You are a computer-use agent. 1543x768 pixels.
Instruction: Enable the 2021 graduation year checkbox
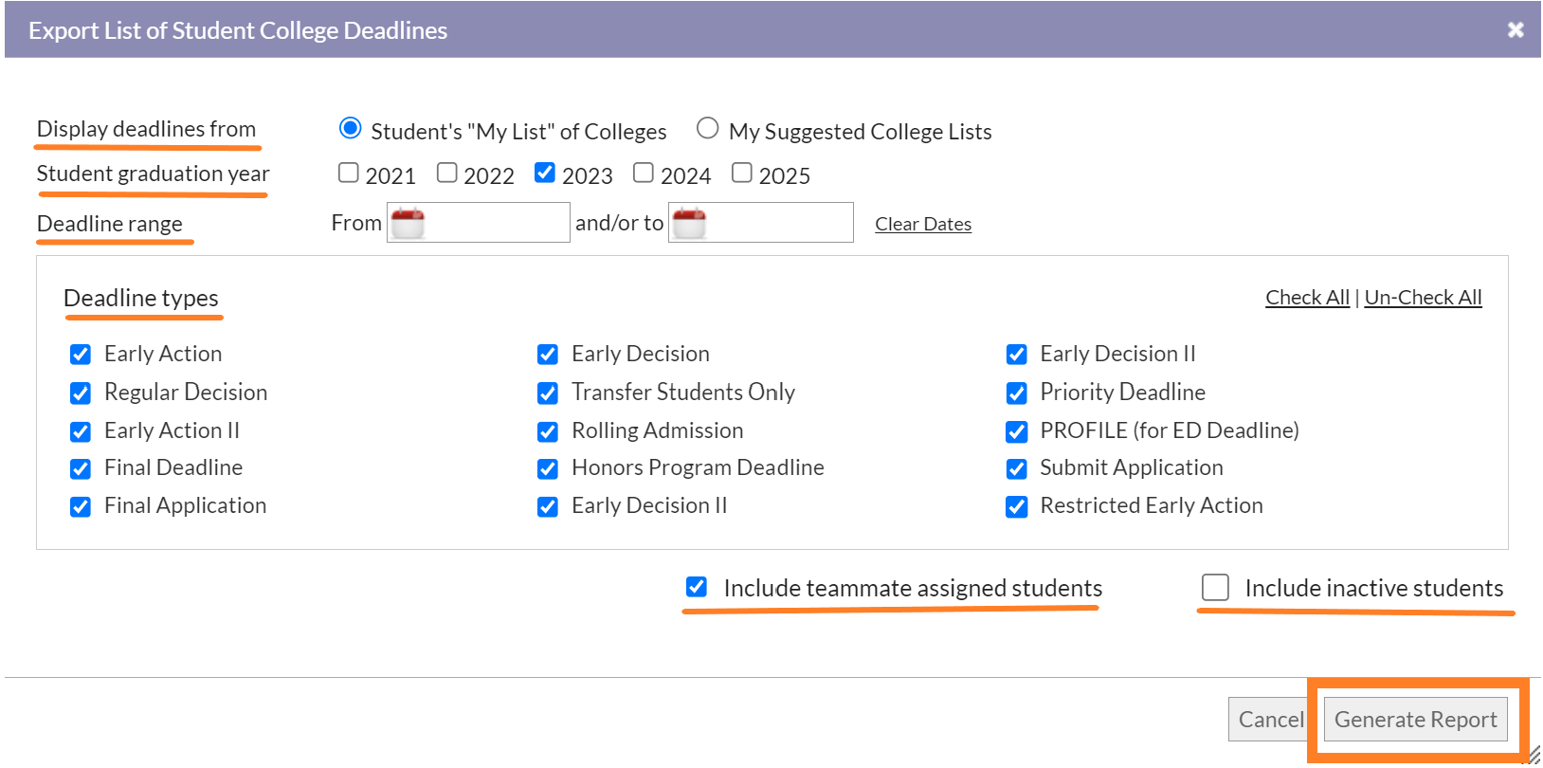[x=348, y=173]
